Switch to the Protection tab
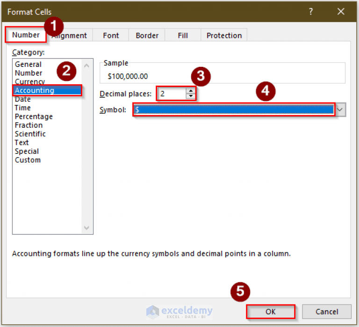Image resolution: width=359 pixels, height=327 pixels. 224,36
